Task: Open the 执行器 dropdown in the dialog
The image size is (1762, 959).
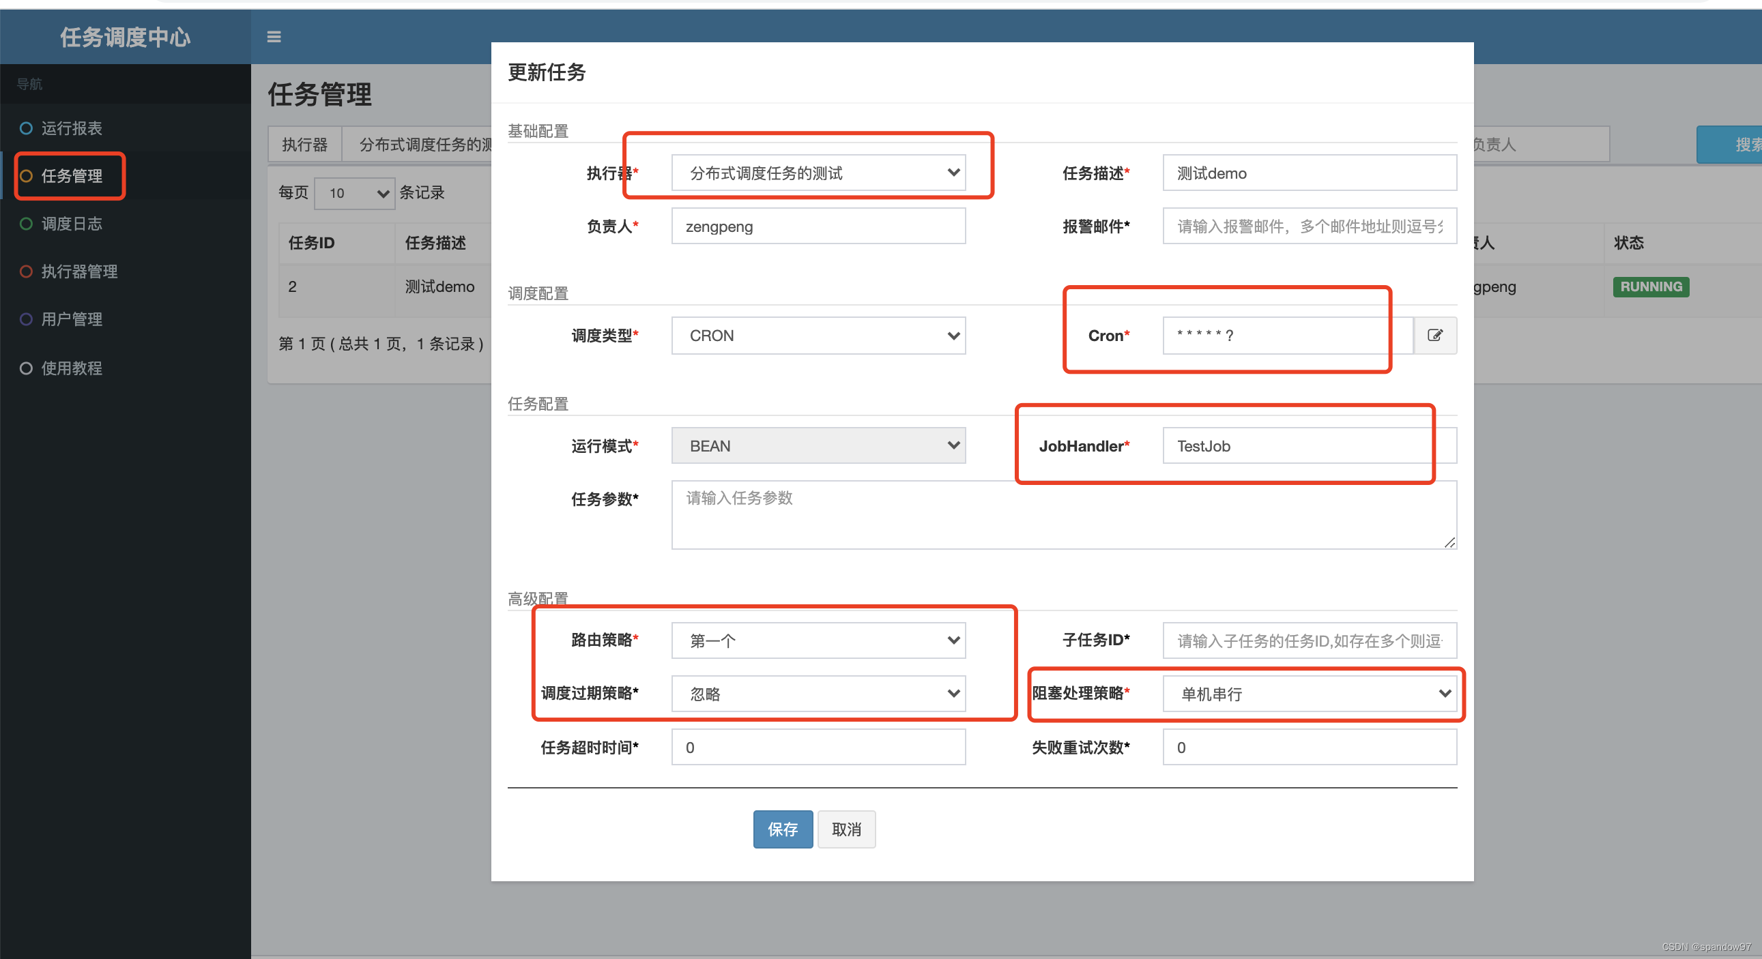Action: click(x=818, y=173)
